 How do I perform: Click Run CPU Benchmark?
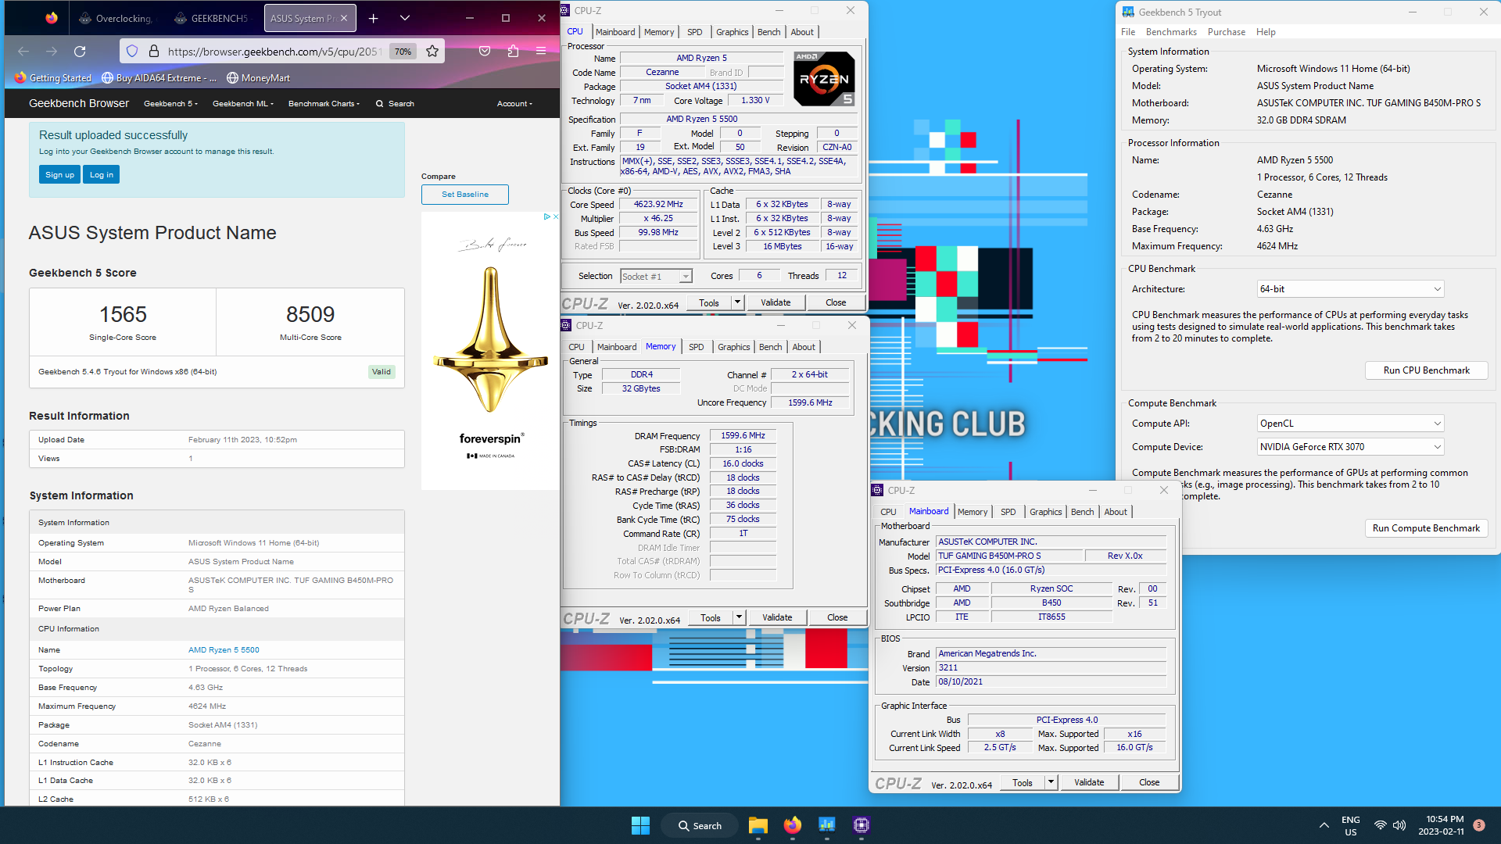tap(1426, 370)
